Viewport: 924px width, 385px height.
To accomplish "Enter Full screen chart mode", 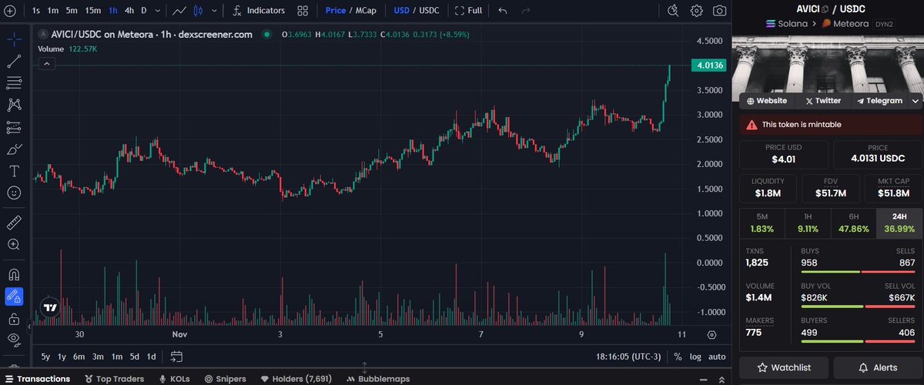I will coord(469,11).
